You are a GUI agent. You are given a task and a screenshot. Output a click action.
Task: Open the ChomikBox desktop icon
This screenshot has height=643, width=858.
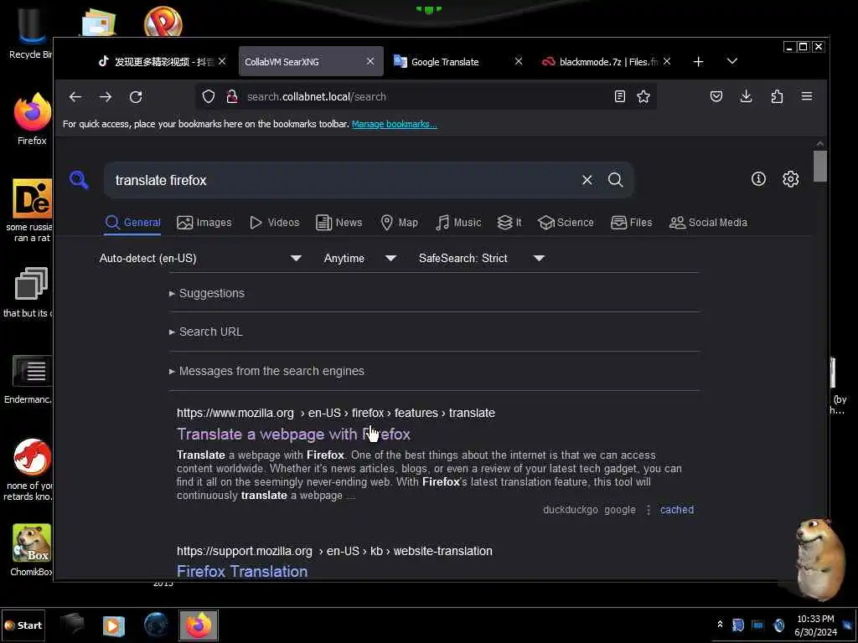32,550
